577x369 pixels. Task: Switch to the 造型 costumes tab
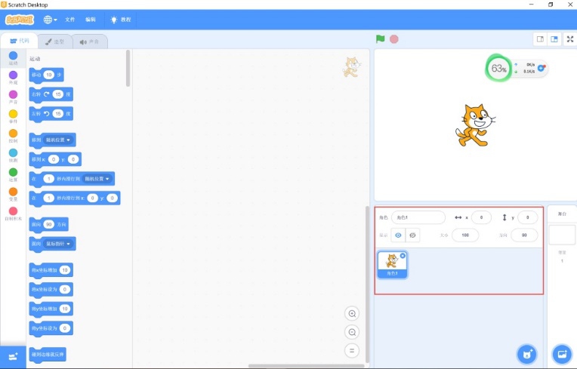tap(54, 42)
